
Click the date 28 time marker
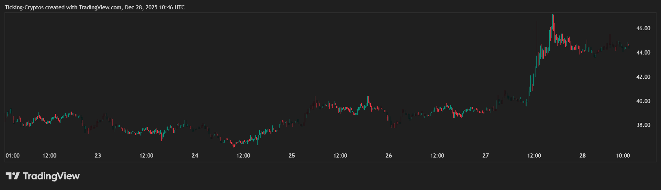tap(583, 156)
